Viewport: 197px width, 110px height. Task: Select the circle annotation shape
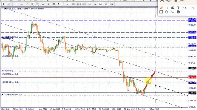pos(167,12)
